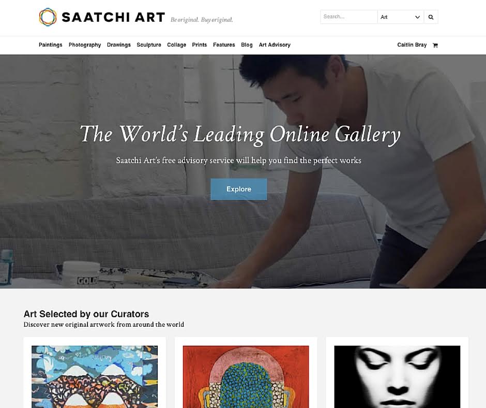Go to the Drawings section
This screenshot has height=408, width=486.
119,45
